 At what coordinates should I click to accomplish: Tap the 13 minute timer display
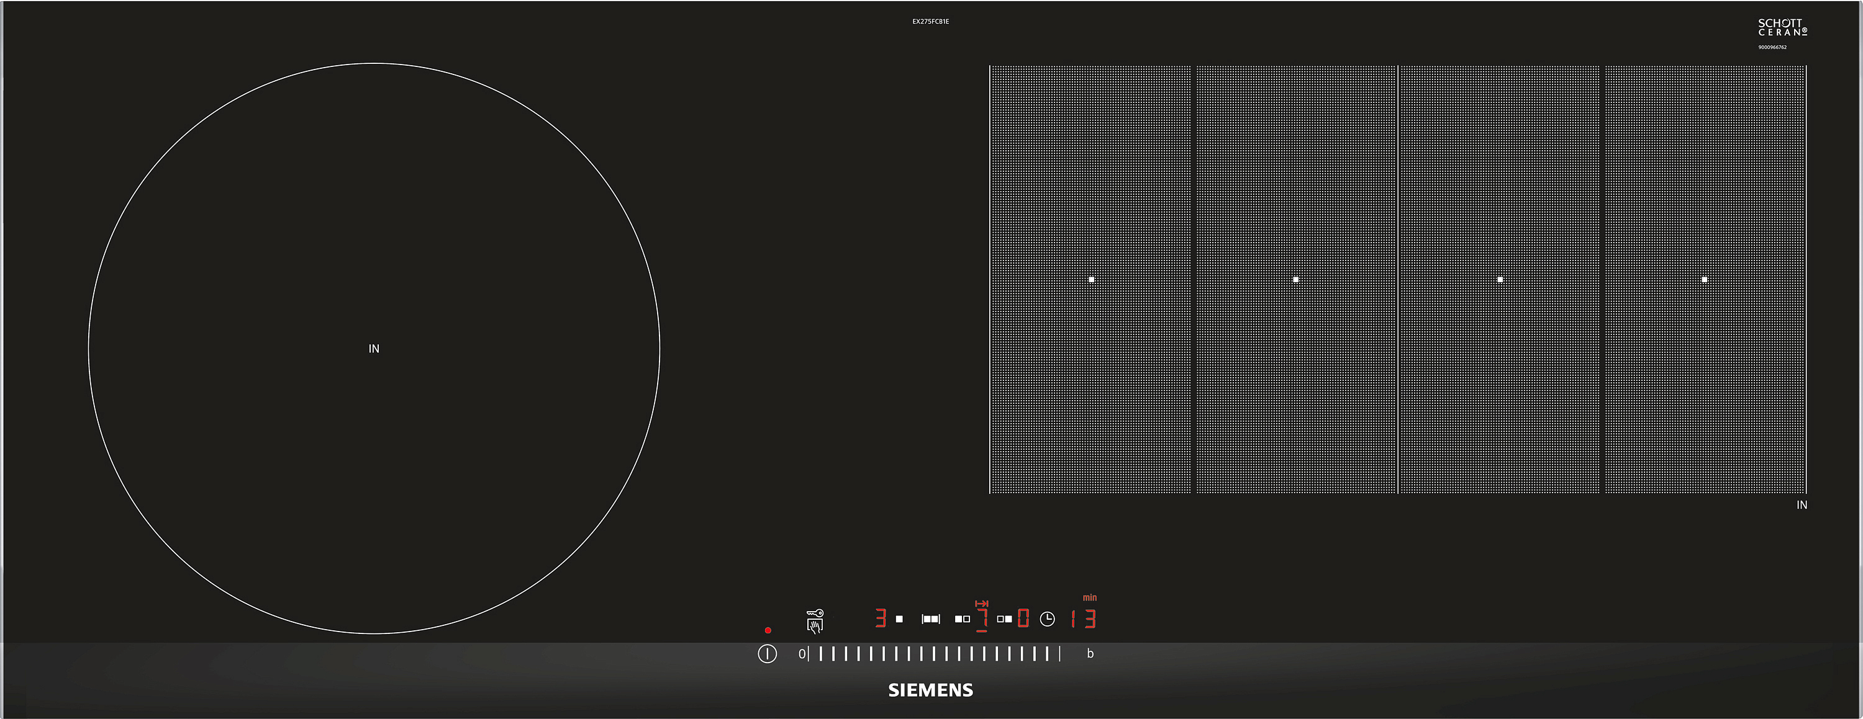pyautogui.click(x=1084, y=619)
